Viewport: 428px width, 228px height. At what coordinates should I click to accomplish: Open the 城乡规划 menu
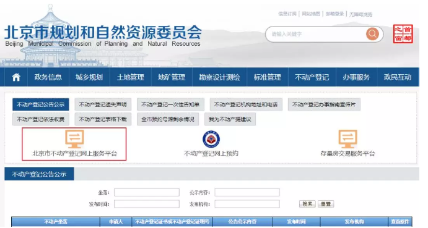pyautogui.click(x=89, y=77)
